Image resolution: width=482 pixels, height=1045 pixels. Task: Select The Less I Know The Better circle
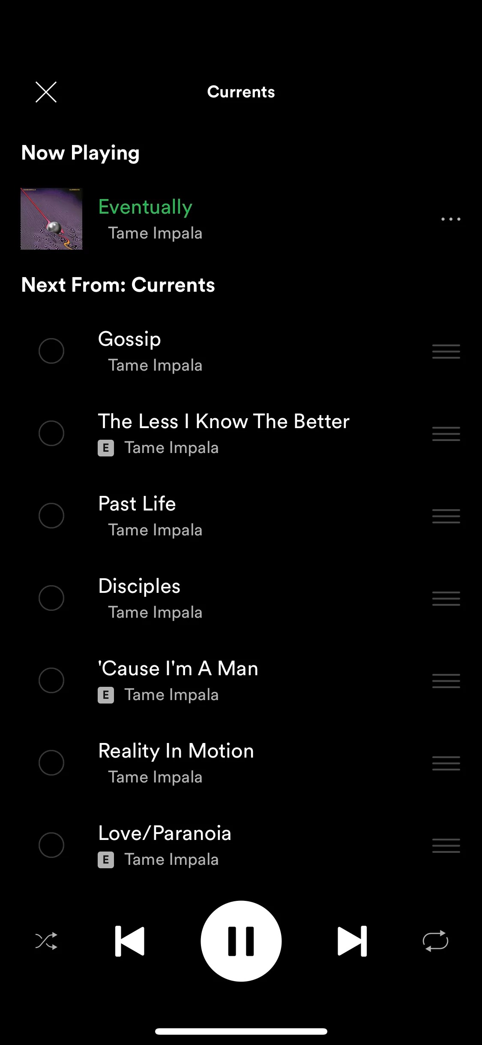[x=51, y=433]
